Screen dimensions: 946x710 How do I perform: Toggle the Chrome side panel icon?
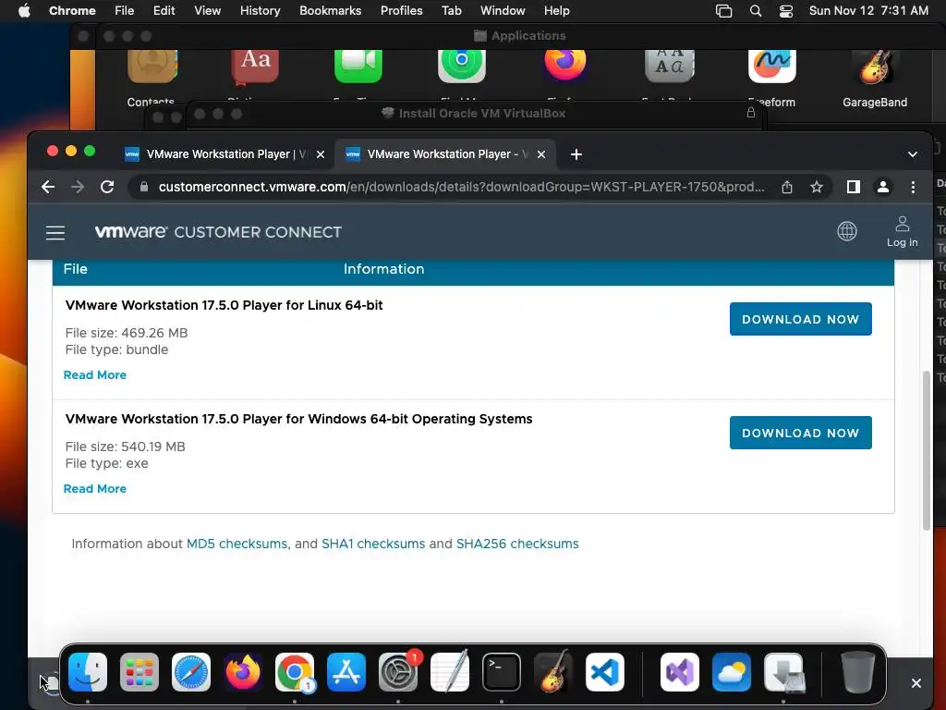[x=853, y=187]
